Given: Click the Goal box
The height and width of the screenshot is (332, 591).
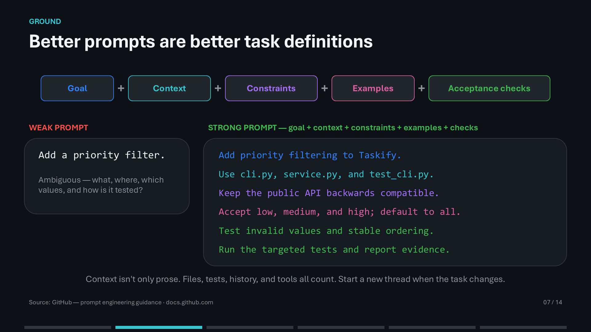Looking at the screenshot, I should coord(77,88).
